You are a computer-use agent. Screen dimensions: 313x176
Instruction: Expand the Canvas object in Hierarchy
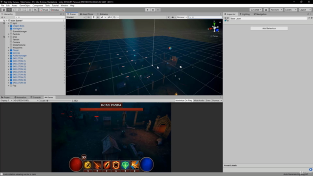pyautogui.click(x=9, y=53)
